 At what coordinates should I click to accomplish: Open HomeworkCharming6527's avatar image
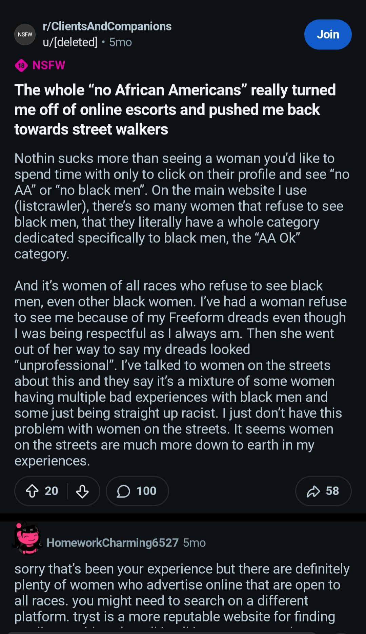(28, 539)
